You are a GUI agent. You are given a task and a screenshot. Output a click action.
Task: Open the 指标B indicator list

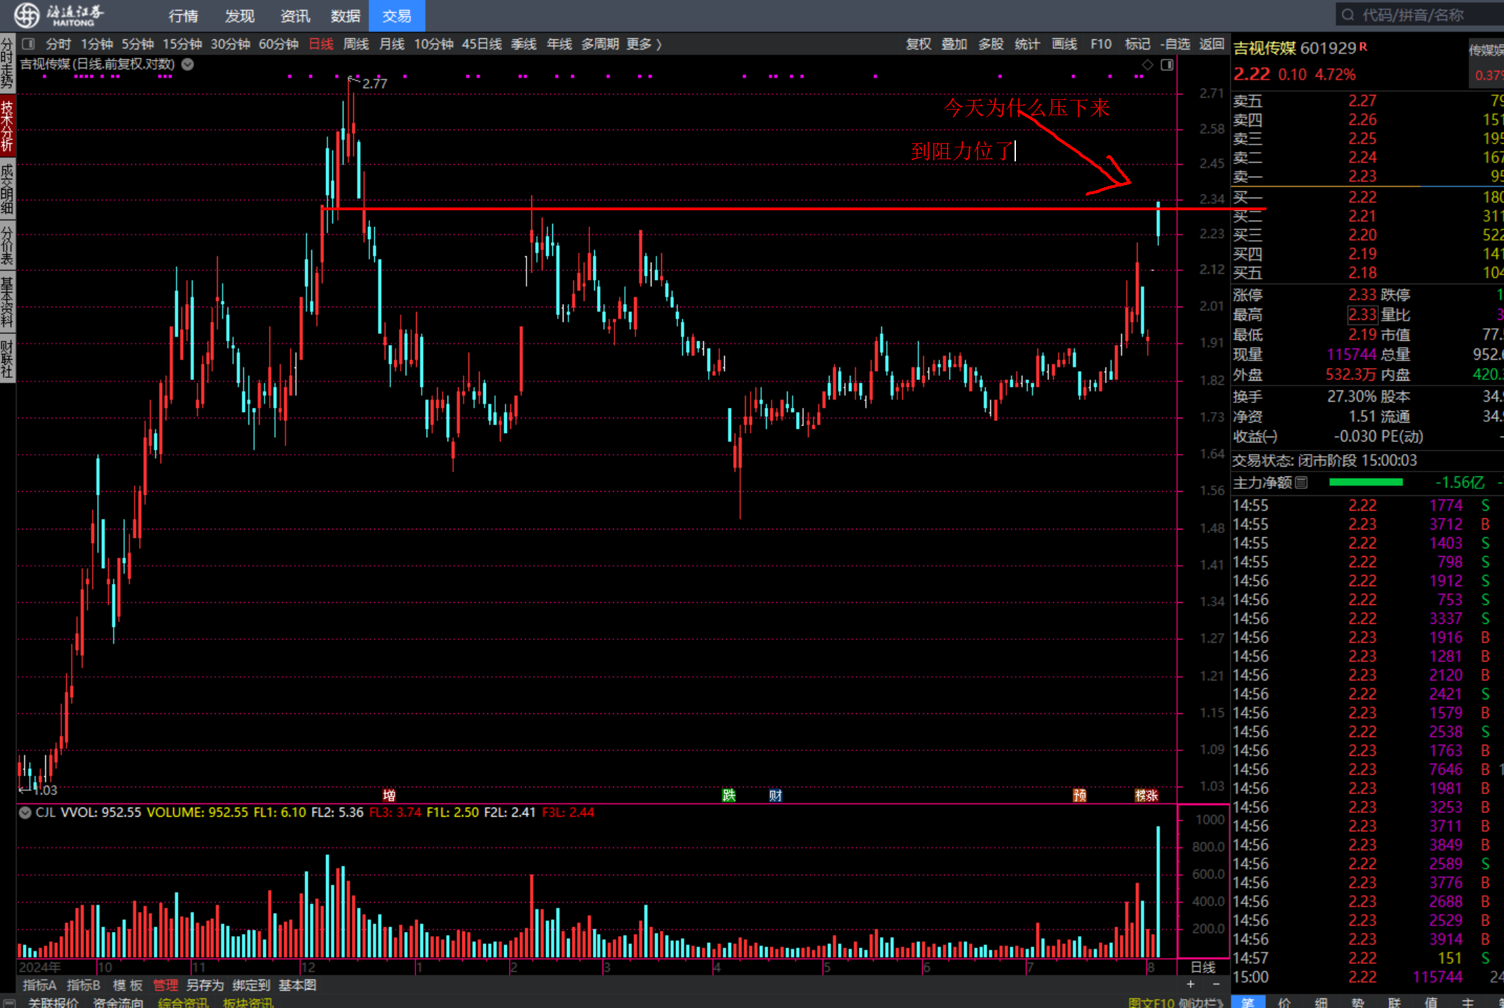tap(83, 985)
